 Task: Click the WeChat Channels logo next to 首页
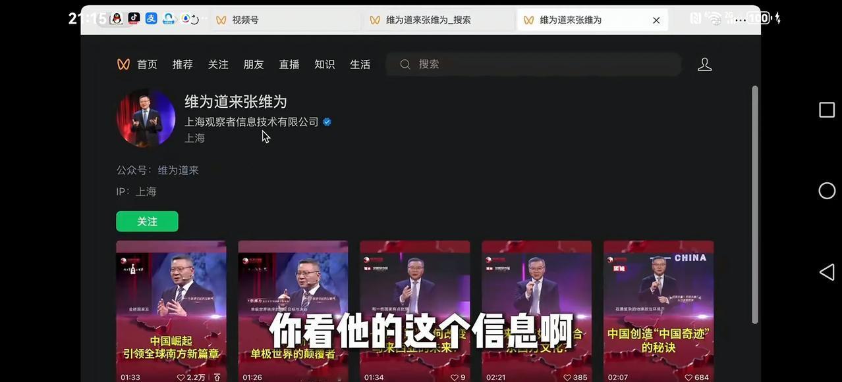point(123,64)
